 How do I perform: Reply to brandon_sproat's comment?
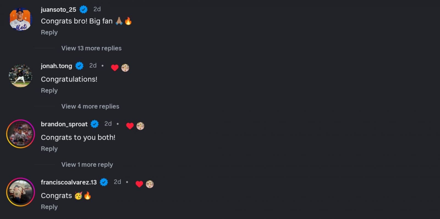point(49,149)
